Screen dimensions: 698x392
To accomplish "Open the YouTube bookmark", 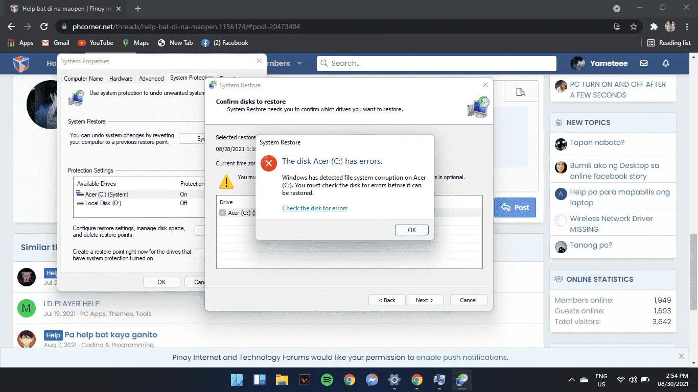I will pyautogui.click(x=96, y=43).
